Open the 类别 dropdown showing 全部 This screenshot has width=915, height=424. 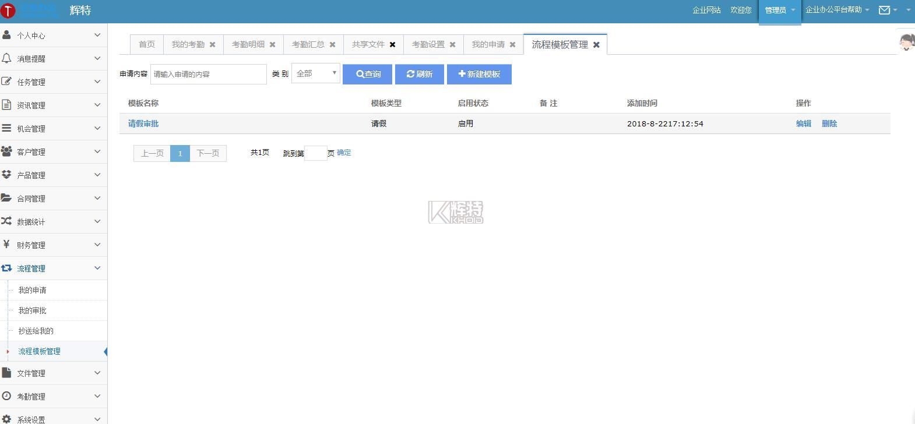click(315, 73)
